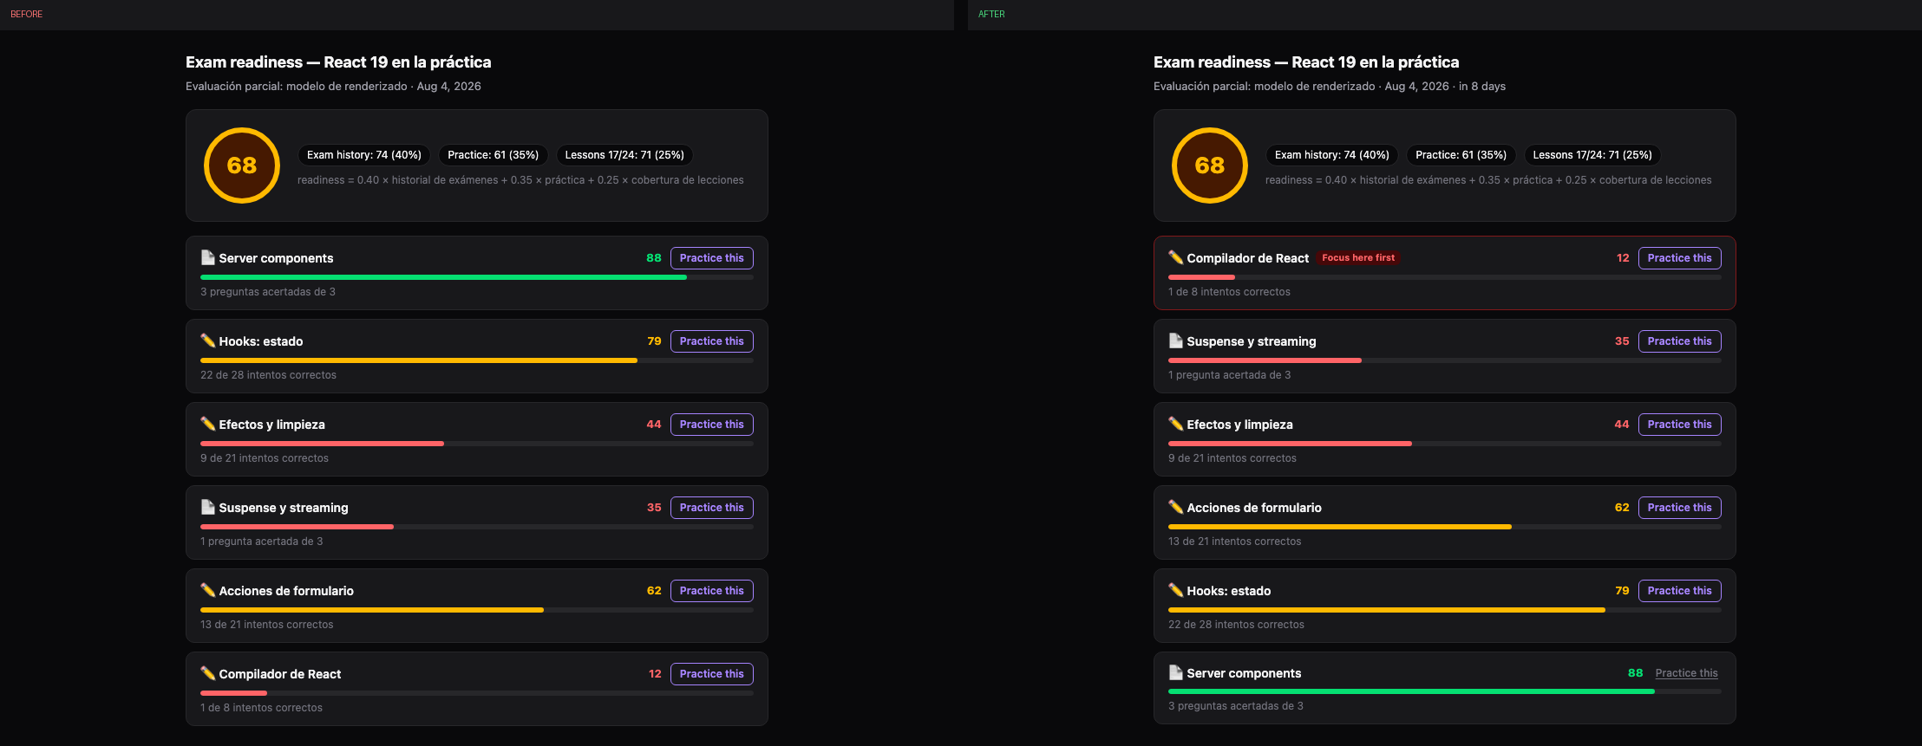Click the Evaluación parcial subtitle in BEFORE panel
This screenshot has height=746, width=1922.
(x=333, y=87)
